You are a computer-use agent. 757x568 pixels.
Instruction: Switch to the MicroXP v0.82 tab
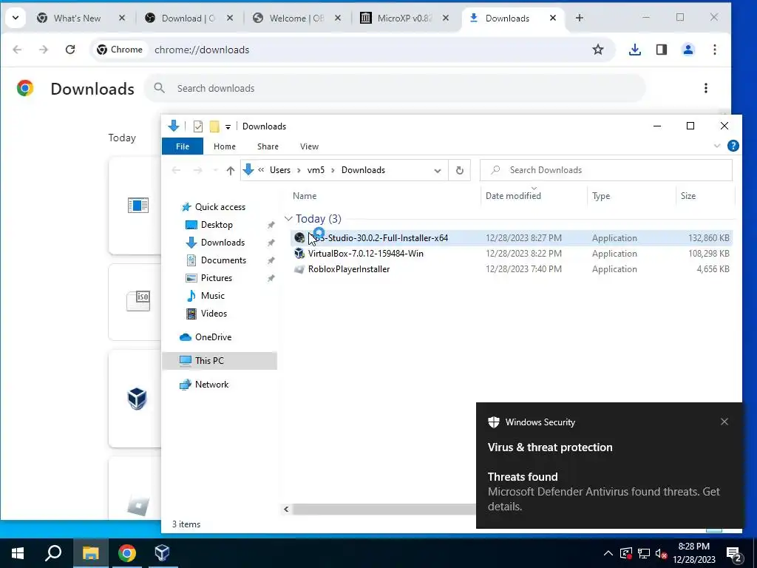[x=404, y=18]
